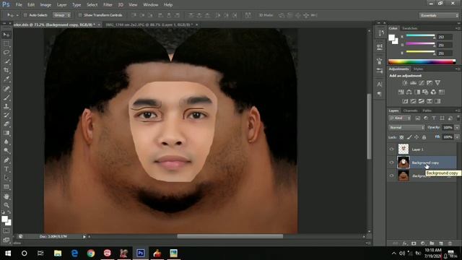Toggle lock transparent pixels
The image size is (462, 260).
[x=401, y=137]
